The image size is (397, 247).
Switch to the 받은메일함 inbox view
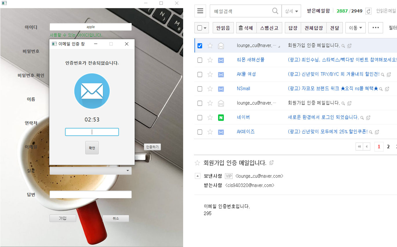319,11
